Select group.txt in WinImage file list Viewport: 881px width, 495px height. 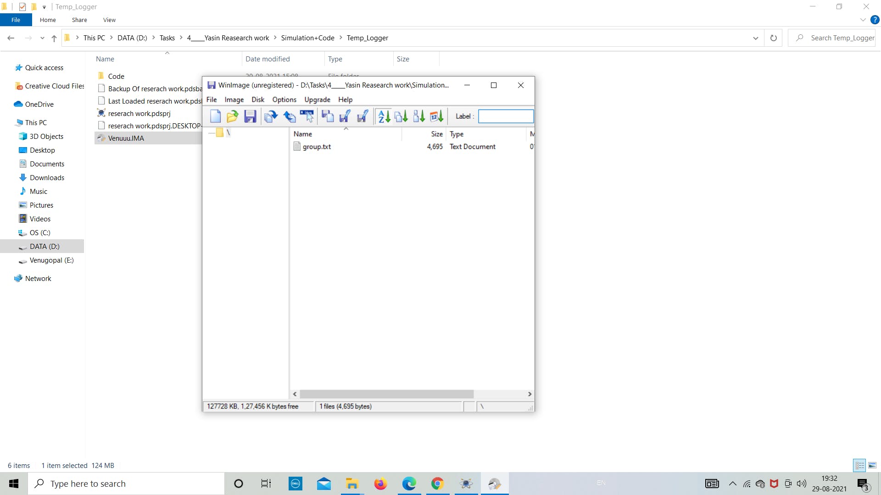[317, 147]
